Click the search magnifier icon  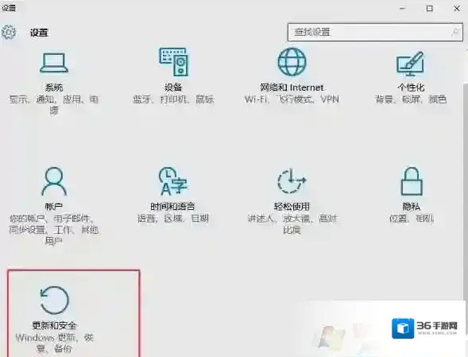[454, 32]
